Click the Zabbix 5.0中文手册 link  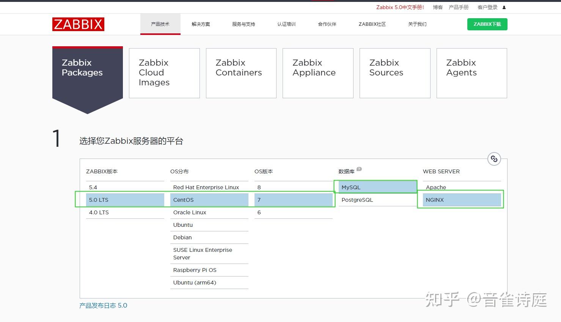[x=399, y=7]
